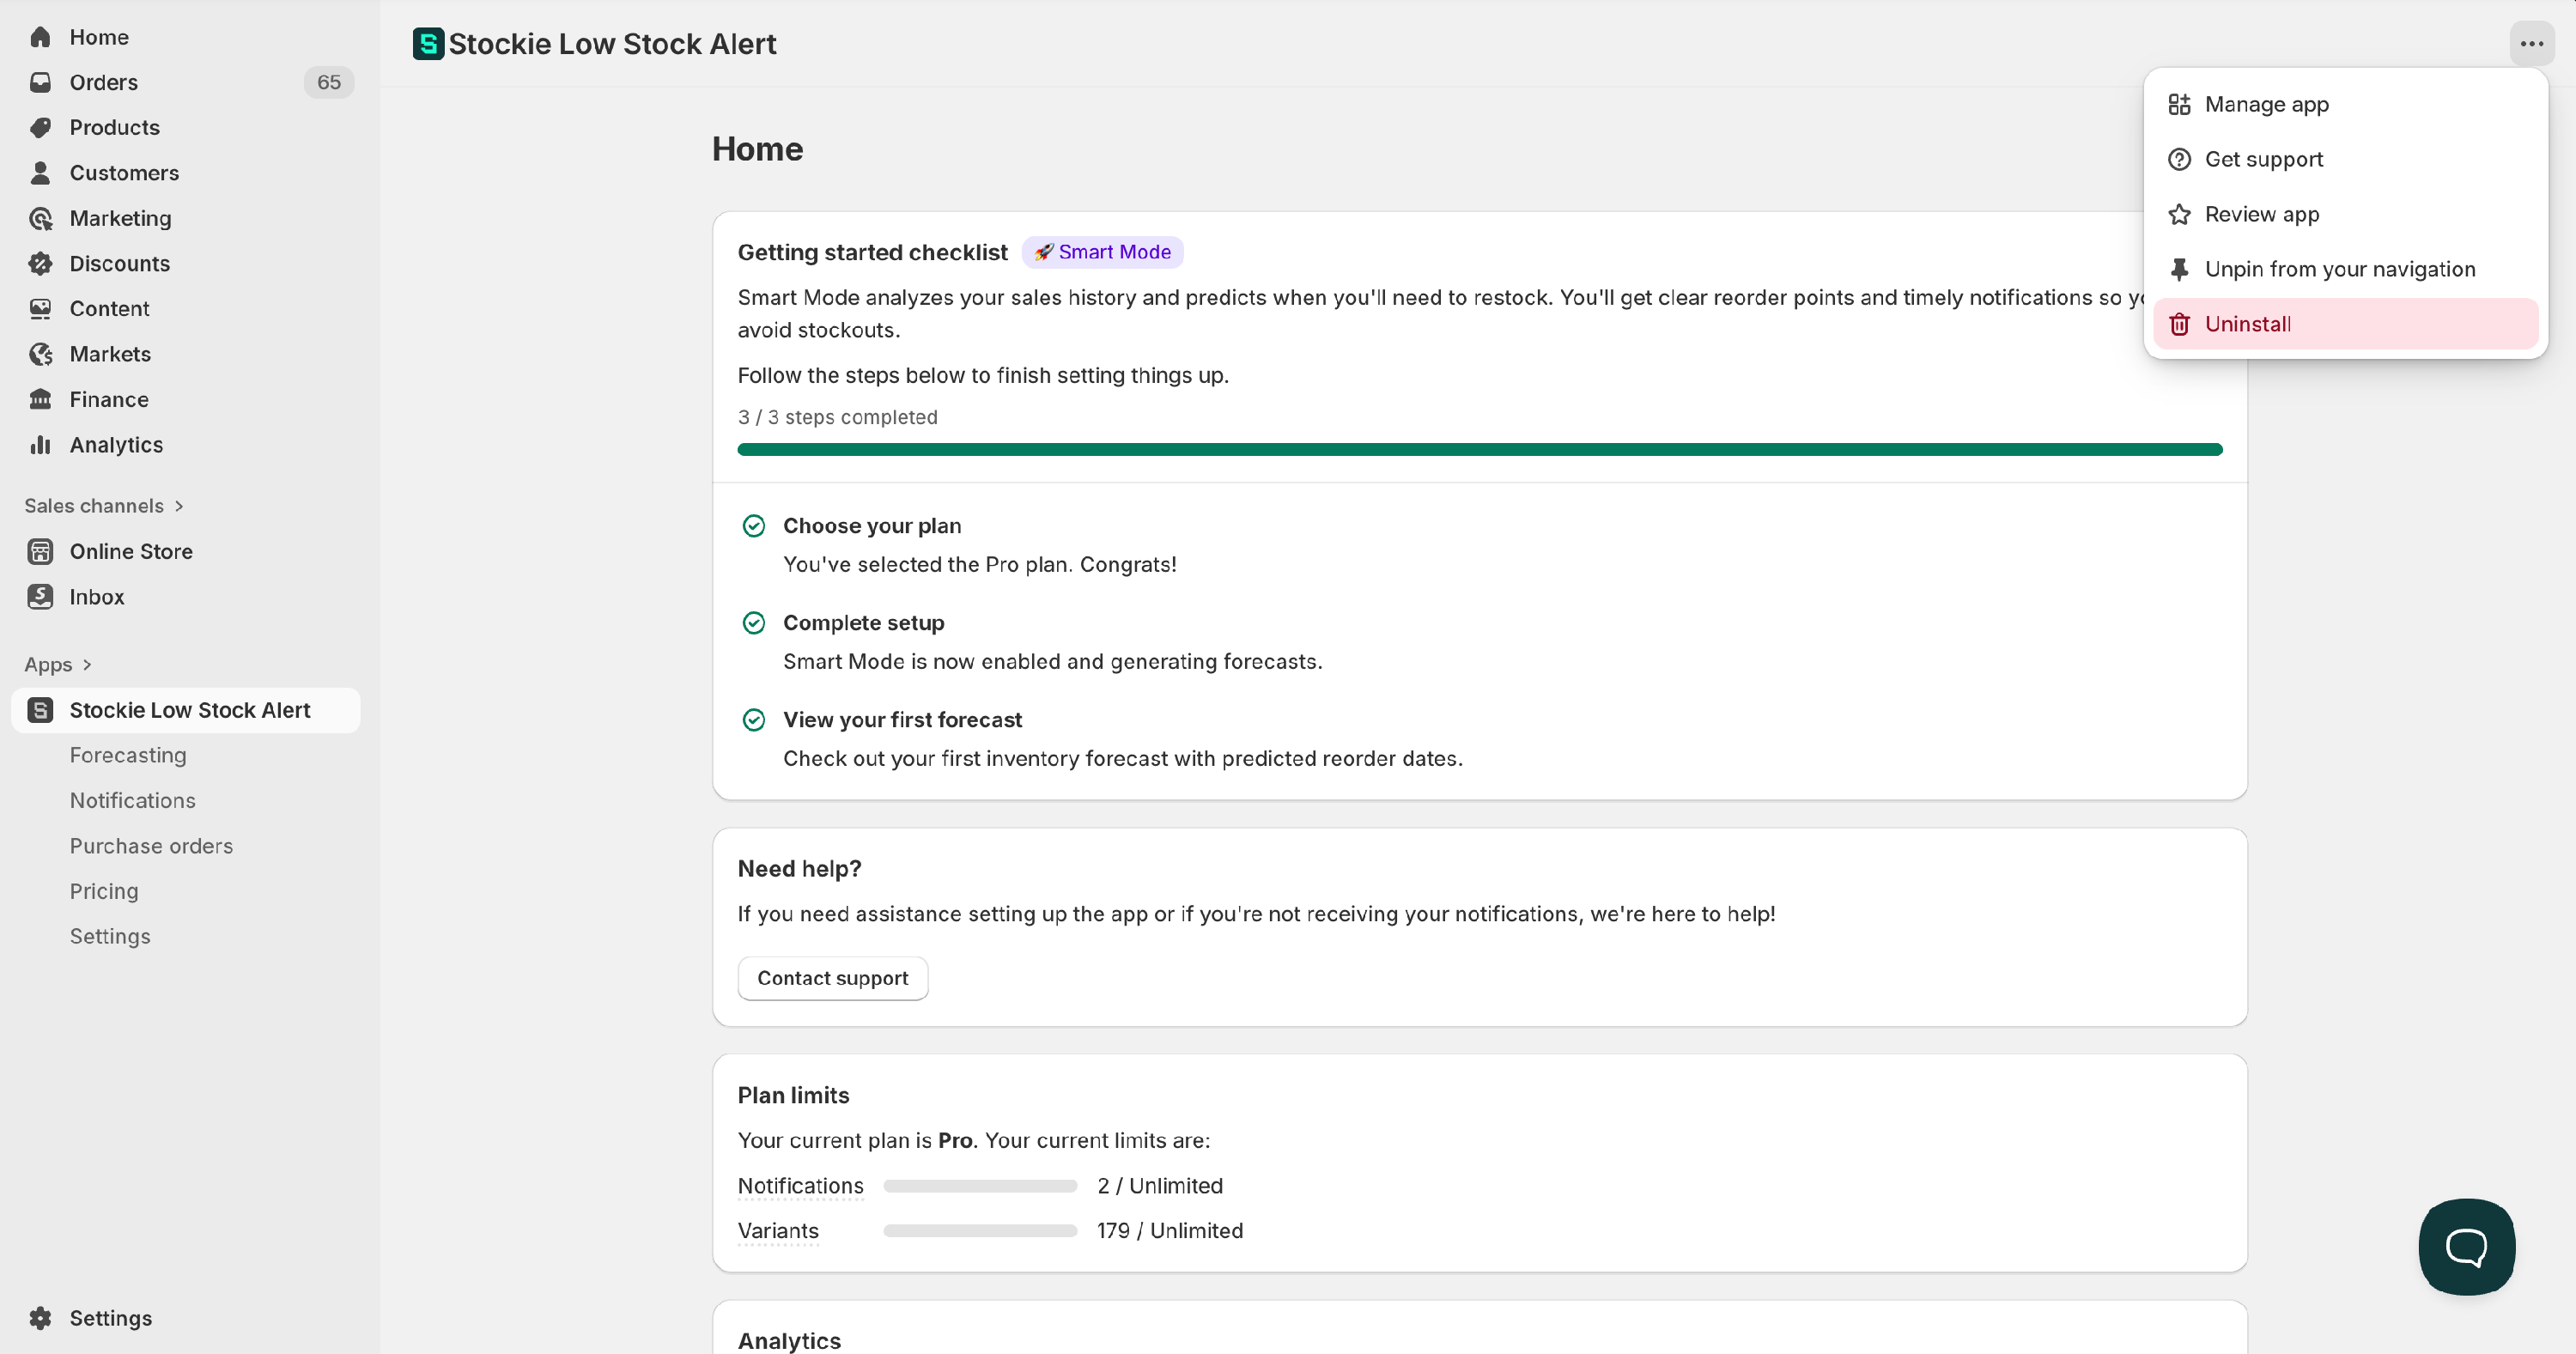Click the Smart Mode badge

point(1102,252)
